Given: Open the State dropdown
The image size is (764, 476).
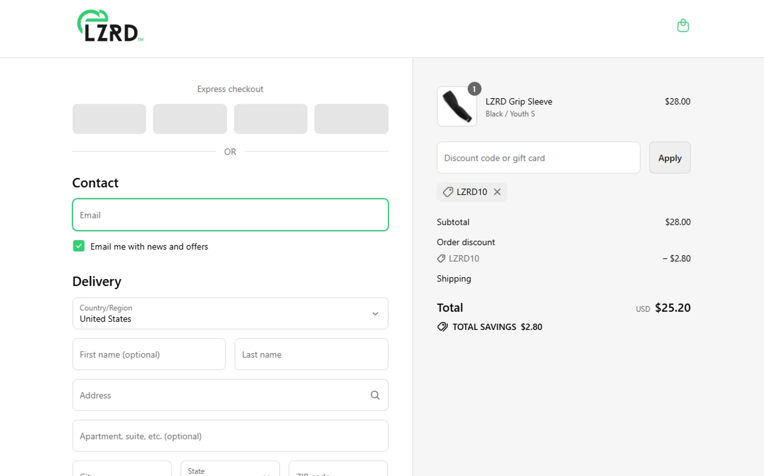Looking at the screenshot, I should coord(230,468).
